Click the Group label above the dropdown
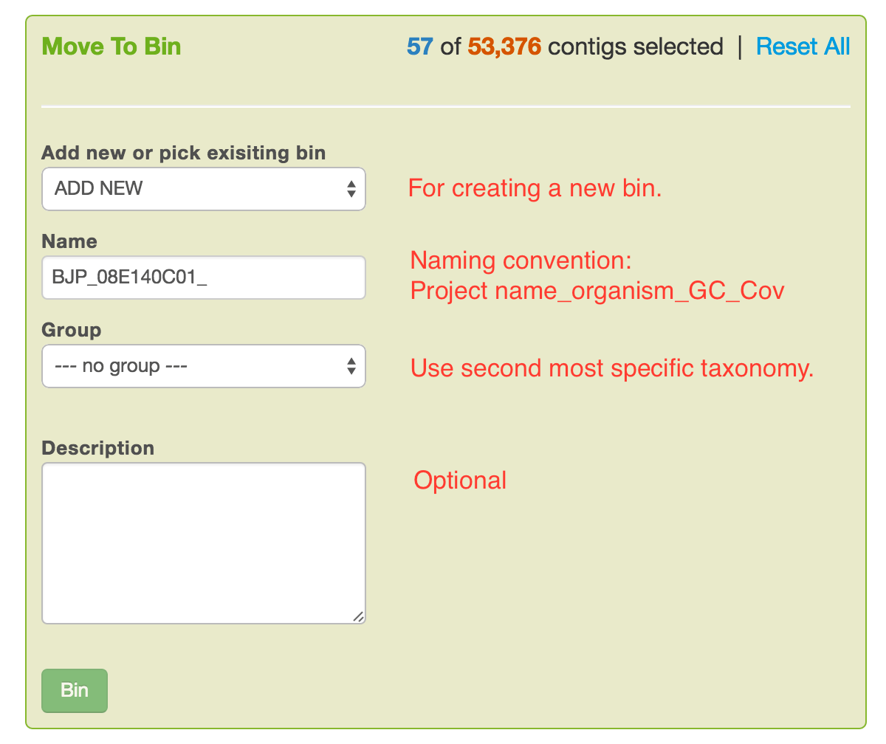886x744 pixels. click(71, 330)
